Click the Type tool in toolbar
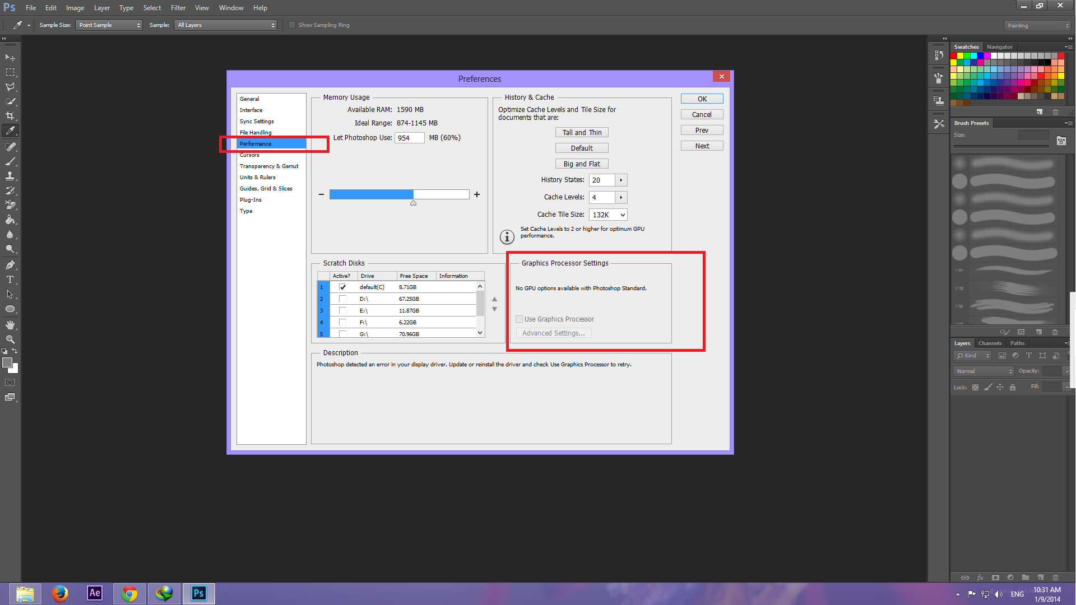The width and height of the screenshot is (1076, 605). click(10, 280)
